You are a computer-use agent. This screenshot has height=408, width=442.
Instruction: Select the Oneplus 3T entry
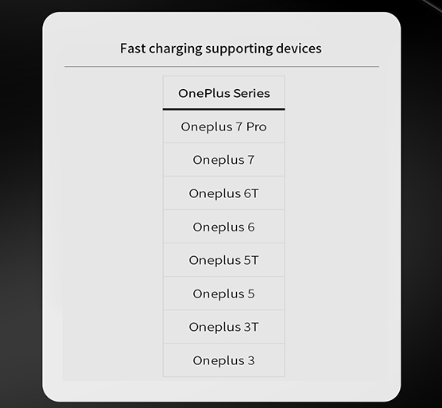pyautogui.click(x=224, y=327)
